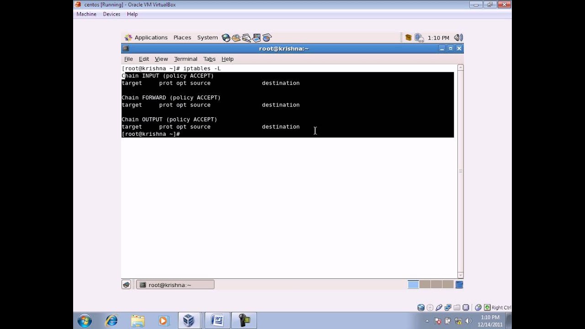Open the terminal File menu
Screen dimensions: 585x329
pyautogui.click(x=128, y=59)
